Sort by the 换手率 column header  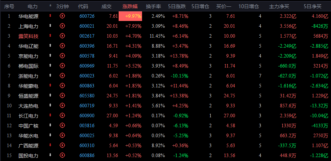[x=153, y=6]
